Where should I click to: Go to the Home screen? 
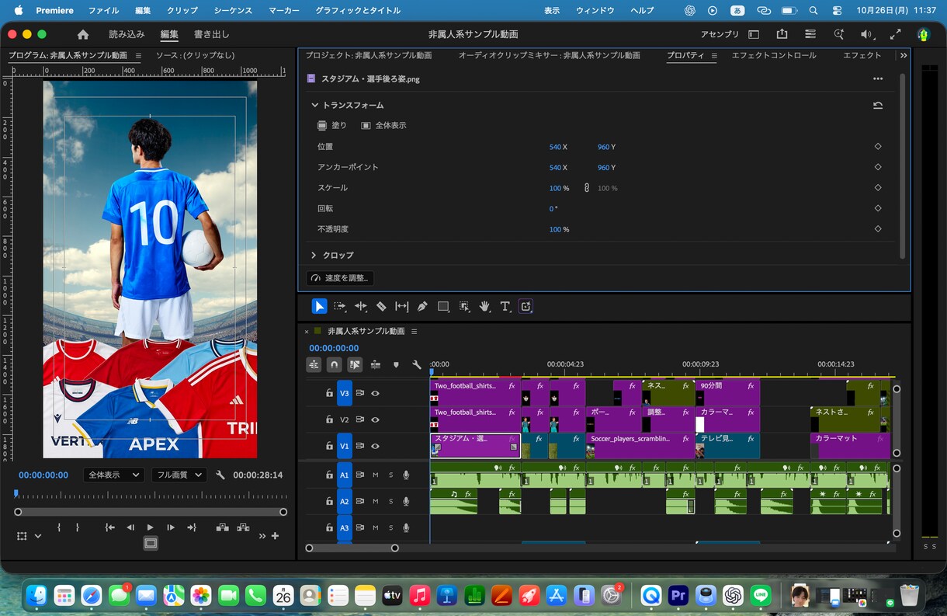(x=83, y=34)
